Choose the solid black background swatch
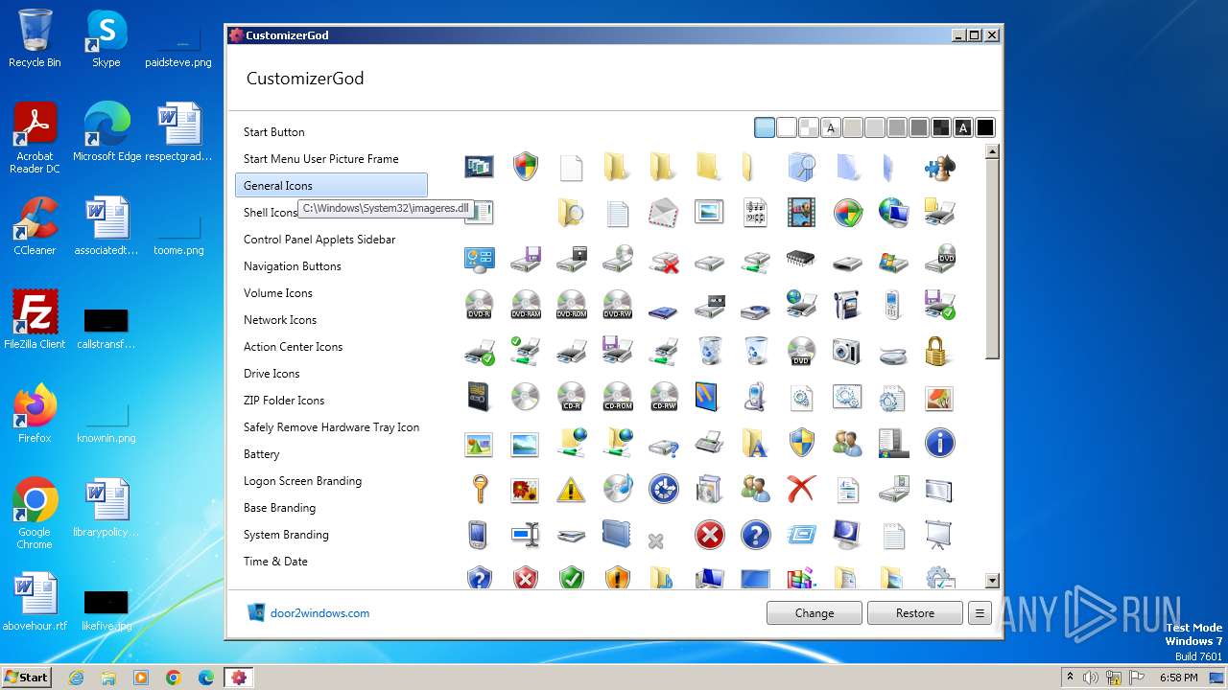Viewport: 1228px width, 690px height. [985, 127]
